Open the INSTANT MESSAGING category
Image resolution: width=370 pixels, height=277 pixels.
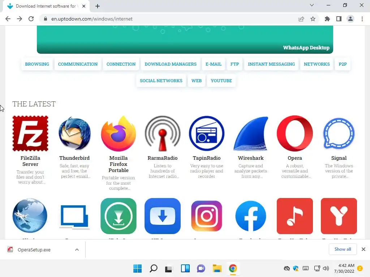point(271,64)
